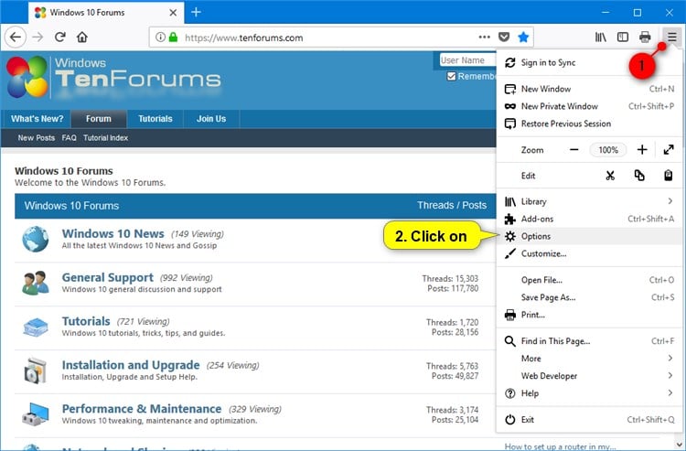686x451 pixels.
Task: Show site information icon in address bar
Action: 160,38
